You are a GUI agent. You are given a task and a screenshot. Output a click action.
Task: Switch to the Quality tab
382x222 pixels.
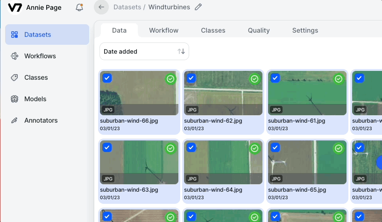point(259,30)
